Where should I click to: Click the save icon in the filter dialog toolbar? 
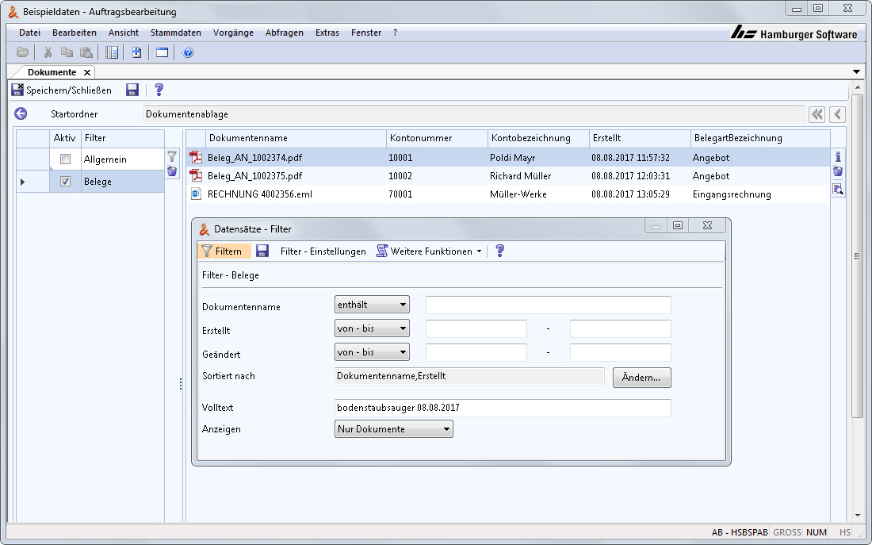tap(262, 251)
